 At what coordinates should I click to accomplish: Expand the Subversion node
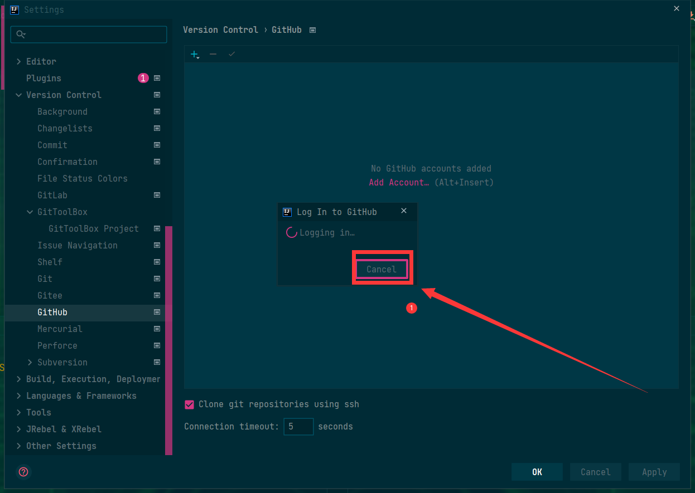point(30,363)
